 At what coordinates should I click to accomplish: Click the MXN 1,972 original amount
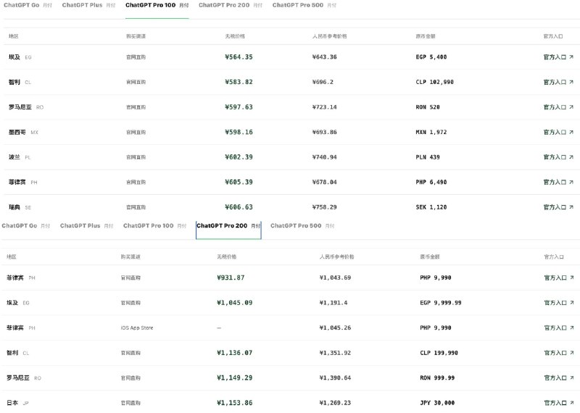click(x=431, y=132)
